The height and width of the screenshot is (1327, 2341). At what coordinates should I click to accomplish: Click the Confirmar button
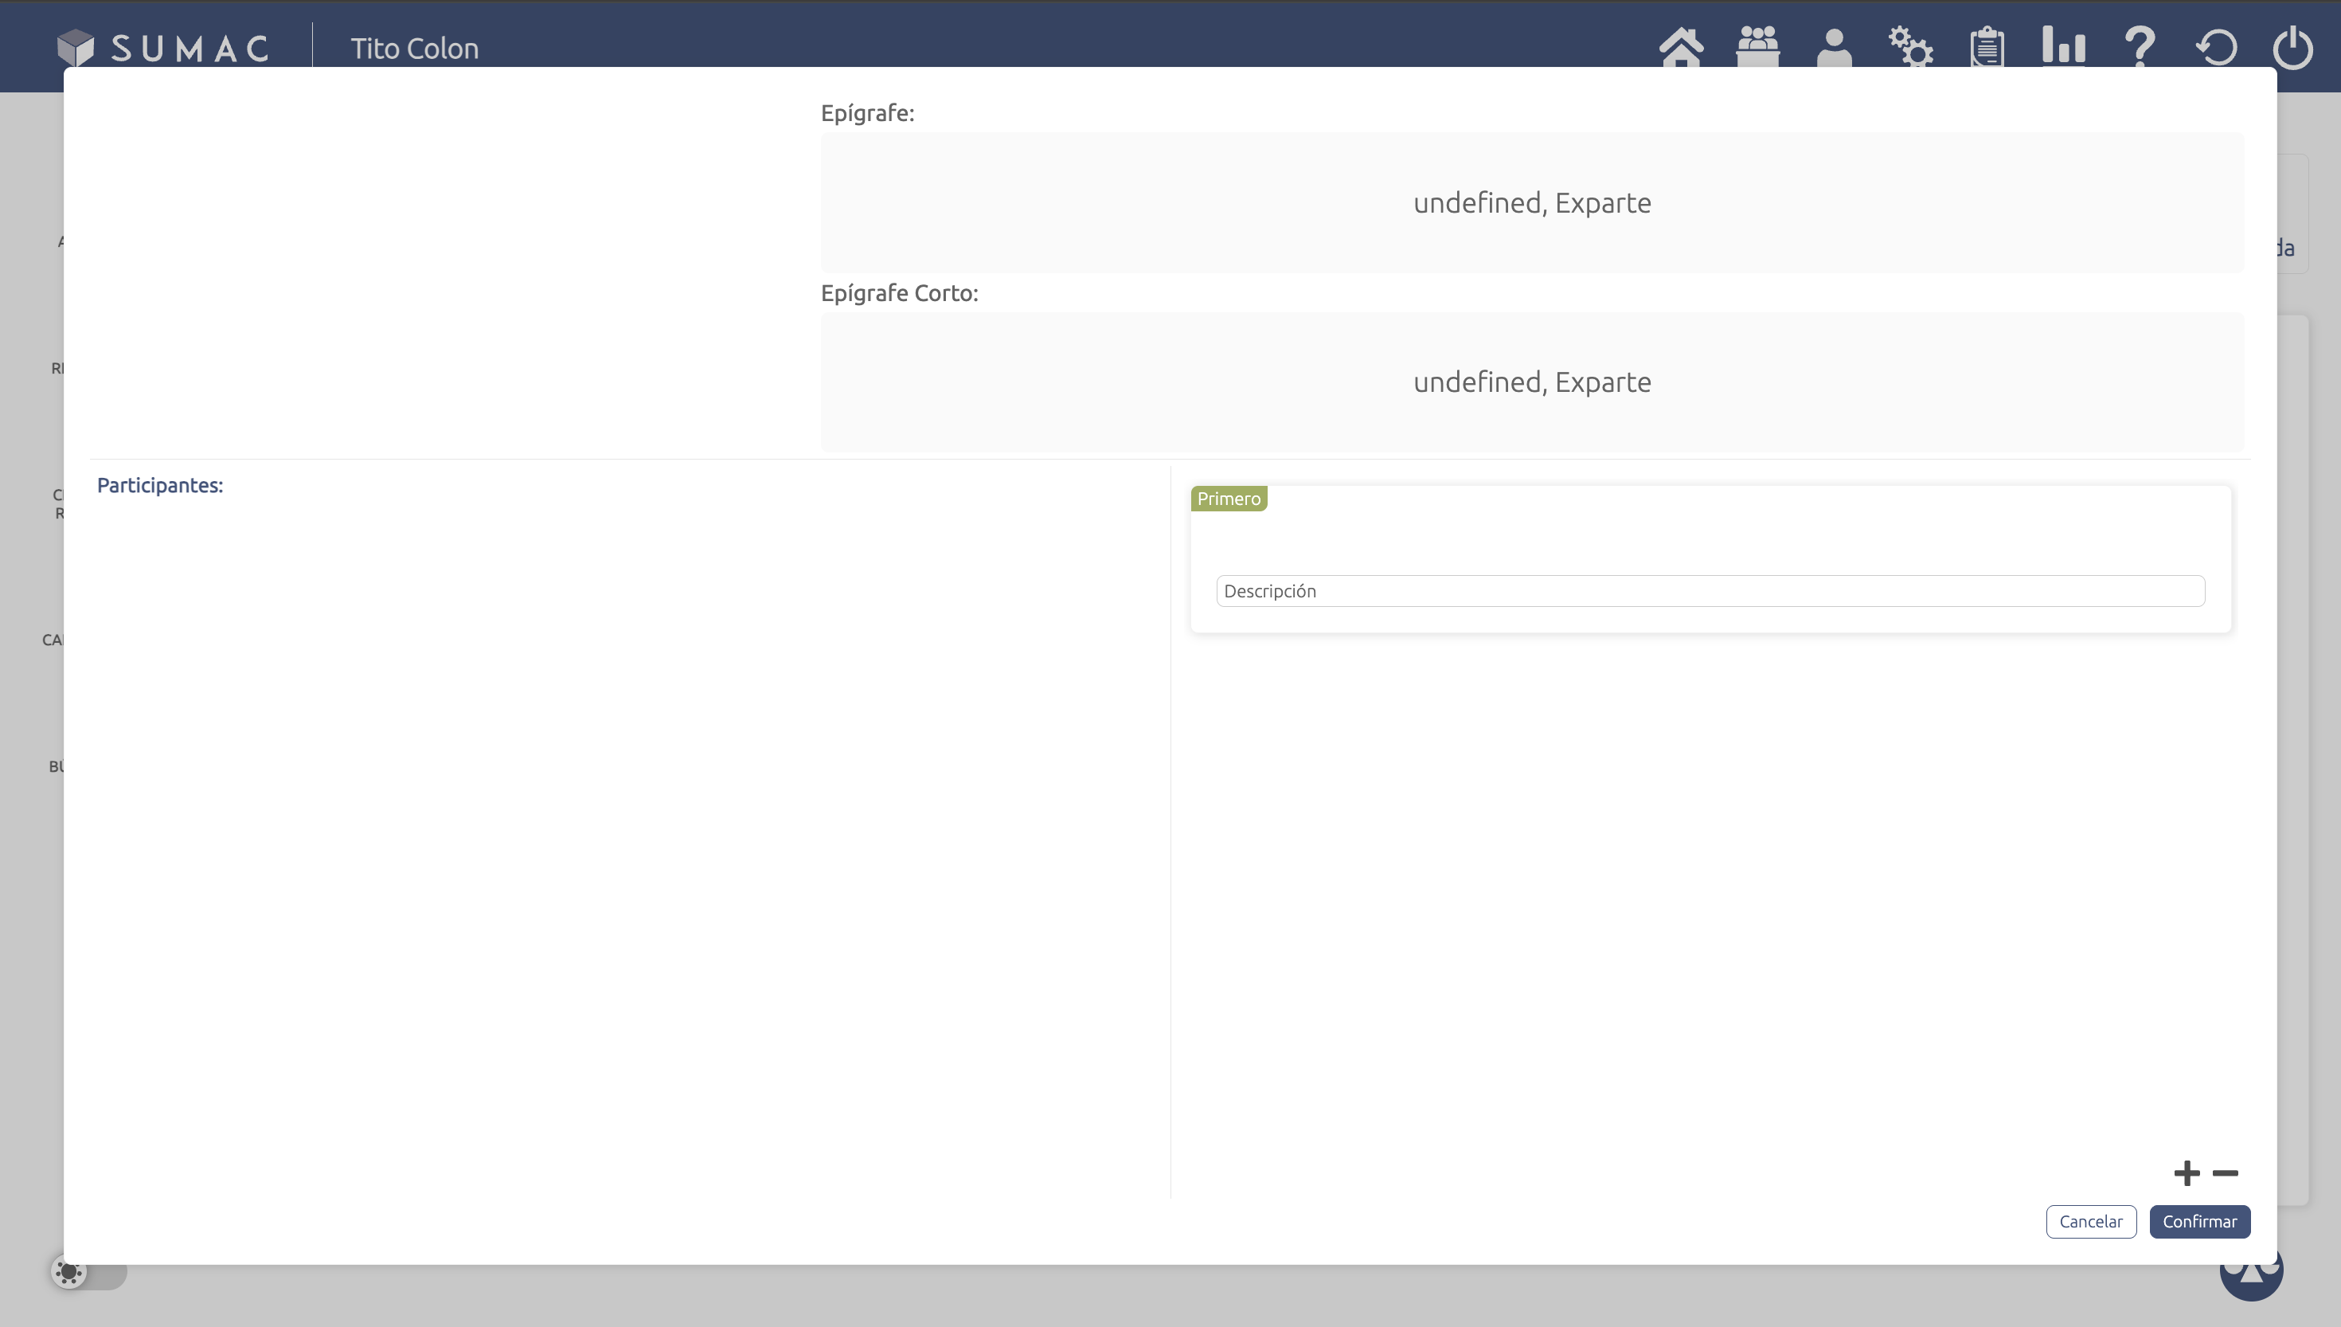click(2199, 1221)
